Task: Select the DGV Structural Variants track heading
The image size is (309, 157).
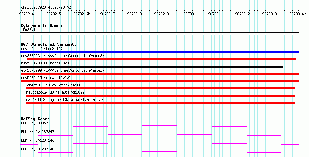Action: [49, 44]
